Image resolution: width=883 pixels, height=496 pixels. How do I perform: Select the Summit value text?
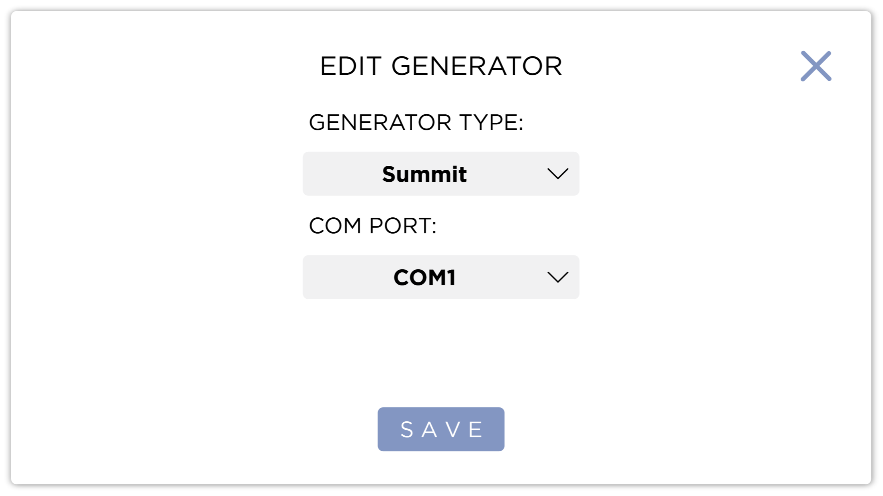(x=424, y=174)
